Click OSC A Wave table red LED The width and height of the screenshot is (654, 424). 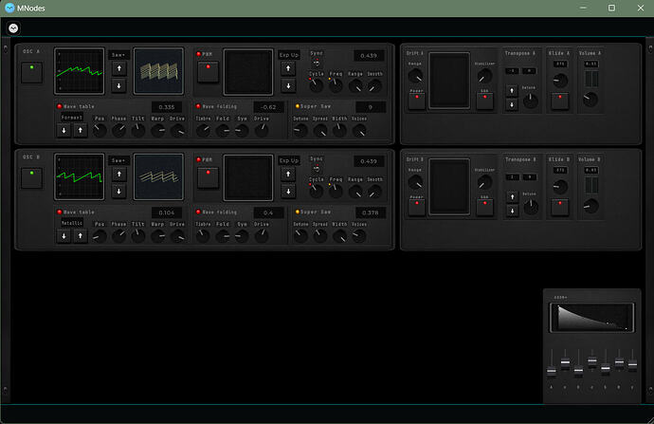(59, 106)
